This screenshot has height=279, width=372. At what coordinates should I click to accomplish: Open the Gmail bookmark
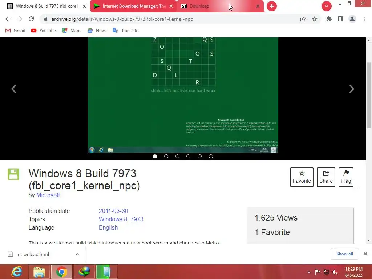(x=15, y=31)
